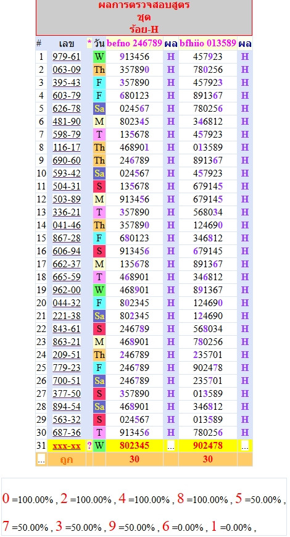Click the bfhiio 013589 column header
This screenshot has height=537, width=290.
[x=207, y=43]
